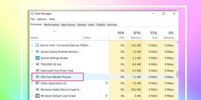The image size is (201, 100).
Task: Switch to the Performance tab
Action: point(52,25)
